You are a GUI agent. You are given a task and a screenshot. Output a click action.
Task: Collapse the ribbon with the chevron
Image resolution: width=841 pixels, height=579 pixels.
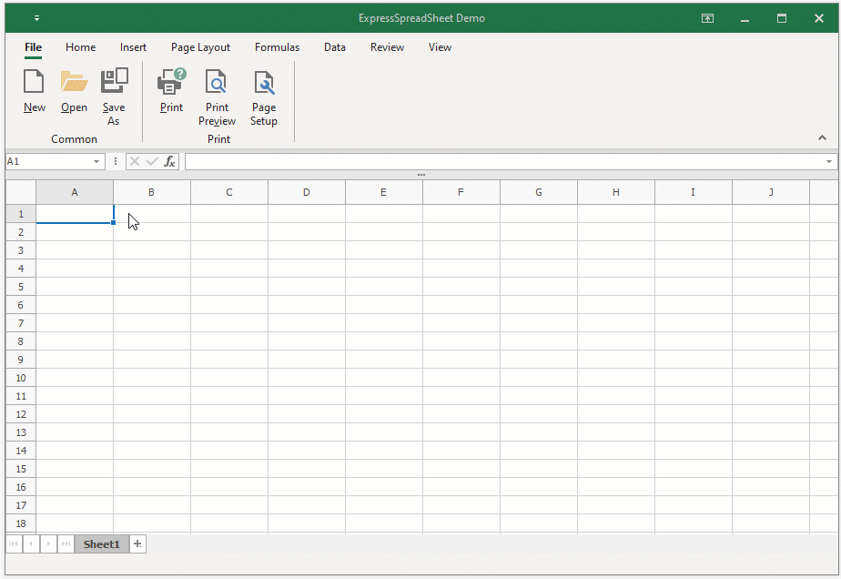822,137
